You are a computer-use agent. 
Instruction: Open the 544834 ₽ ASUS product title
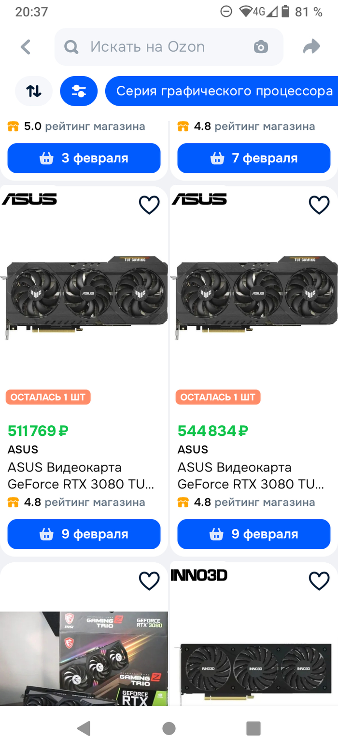click(x=250, y=475)
